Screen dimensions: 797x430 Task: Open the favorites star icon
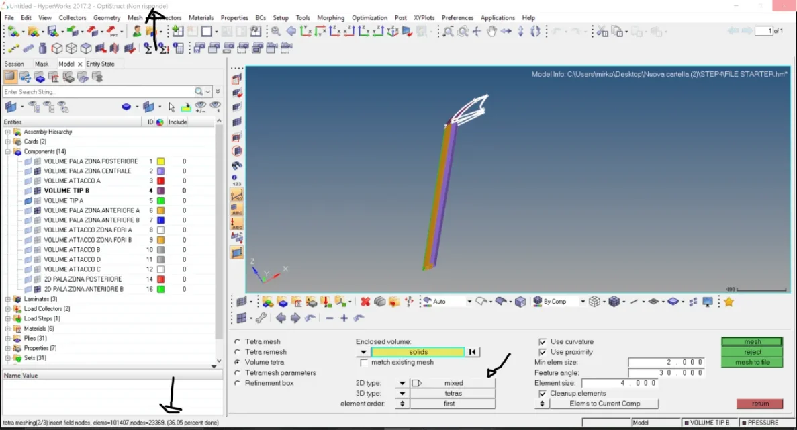click(729, 302)
